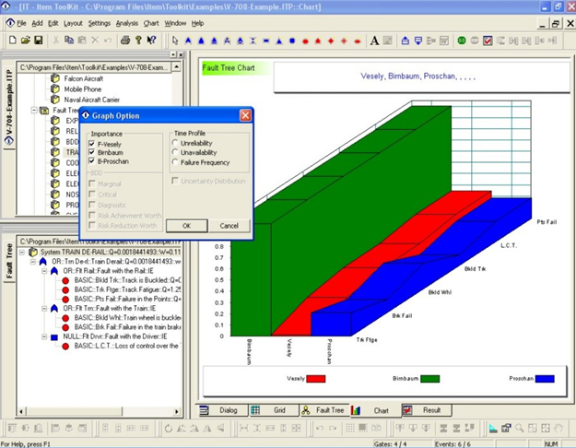Uncheck the B-Proschan checkbox
Viewport: 576px width, 448px height.
pyautogui.click(x=91, y=161)
